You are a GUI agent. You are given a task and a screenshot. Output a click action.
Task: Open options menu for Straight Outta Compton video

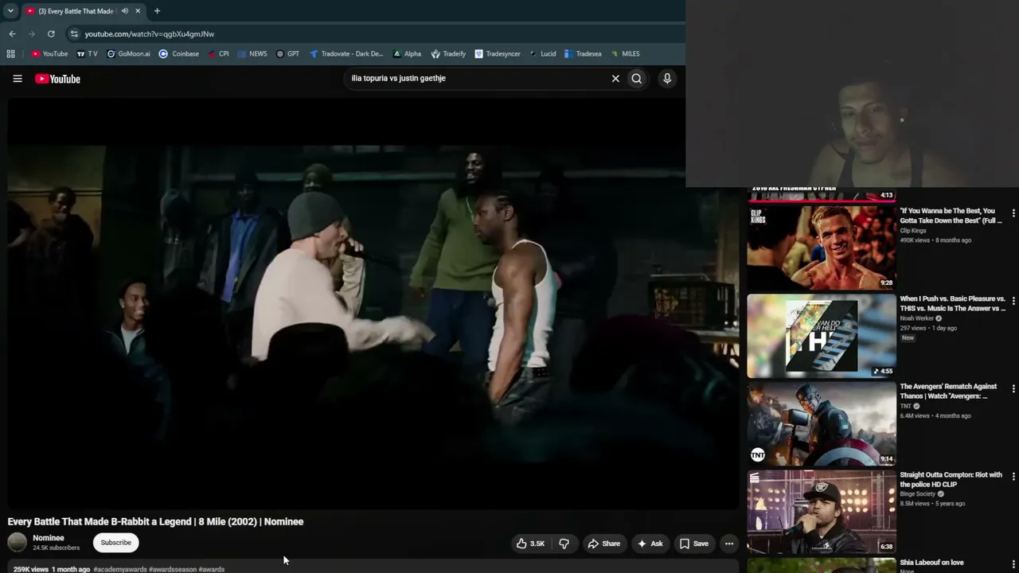pos(1013,477)
